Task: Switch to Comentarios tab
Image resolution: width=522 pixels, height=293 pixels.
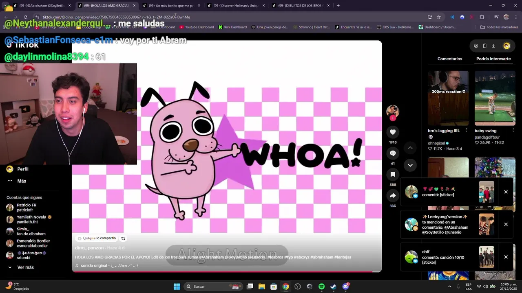Action: 450,59
